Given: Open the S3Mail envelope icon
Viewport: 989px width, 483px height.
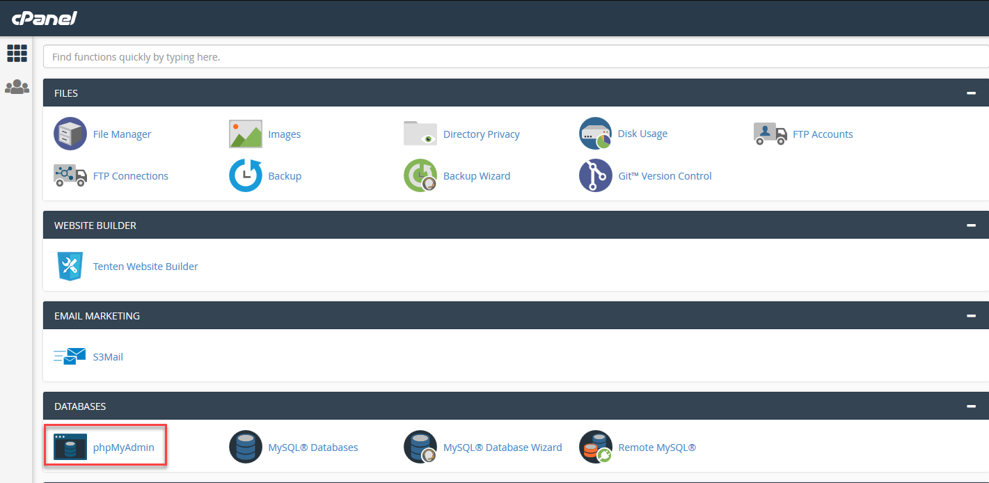Looking at the screenshot, I should pos(70,356).
